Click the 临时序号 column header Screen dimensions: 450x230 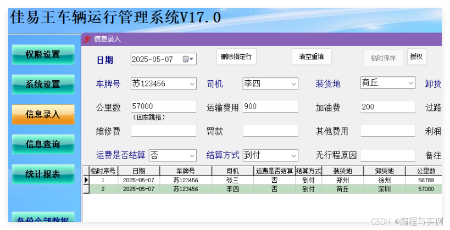[x=103, y=171]
